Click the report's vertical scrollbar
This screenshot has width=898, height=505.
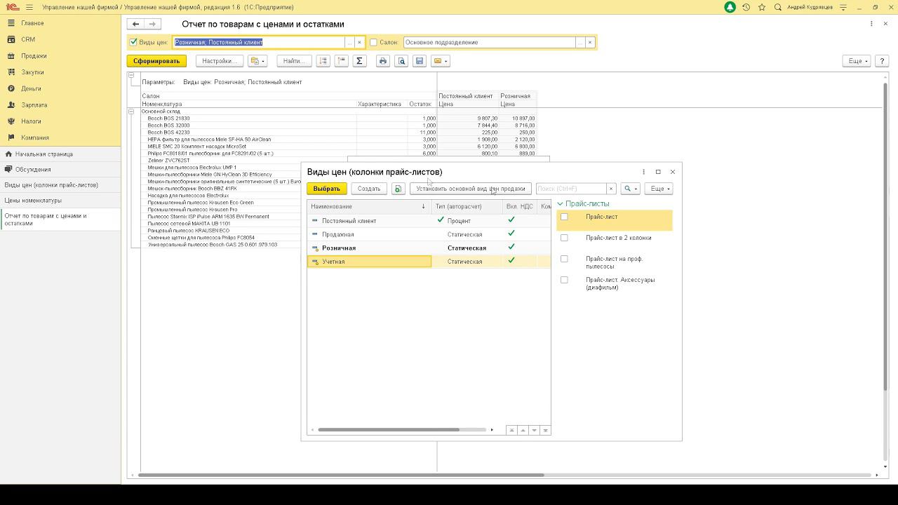pos(885,235)
